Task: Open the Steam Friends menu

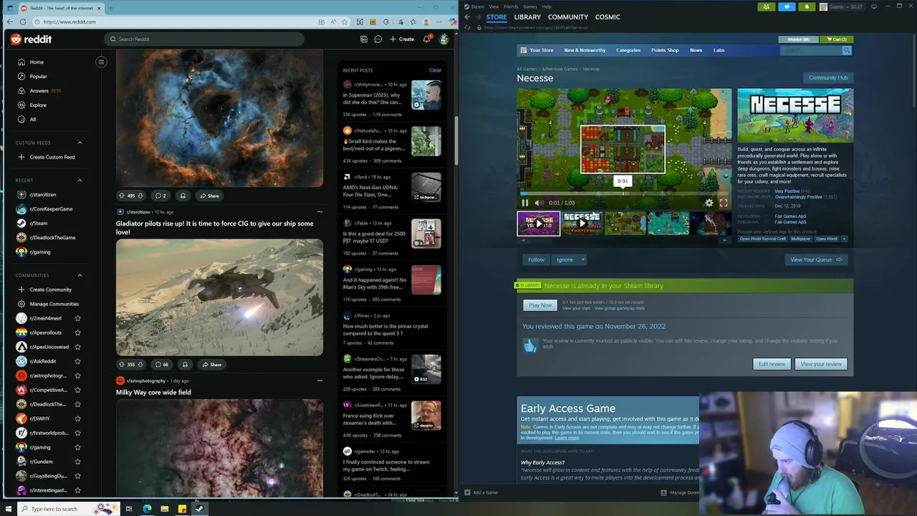Action: click(511, 6)
